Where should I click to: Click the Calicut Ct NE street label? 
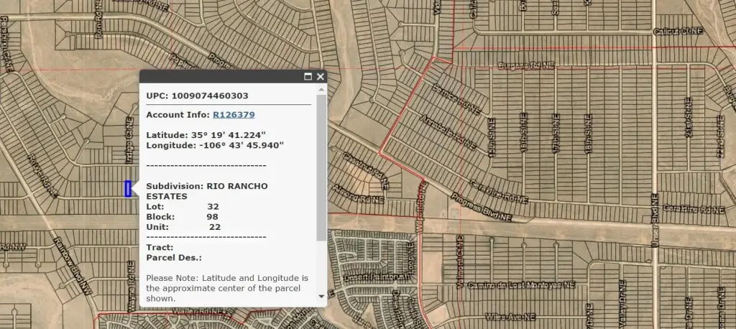(678, 32)
